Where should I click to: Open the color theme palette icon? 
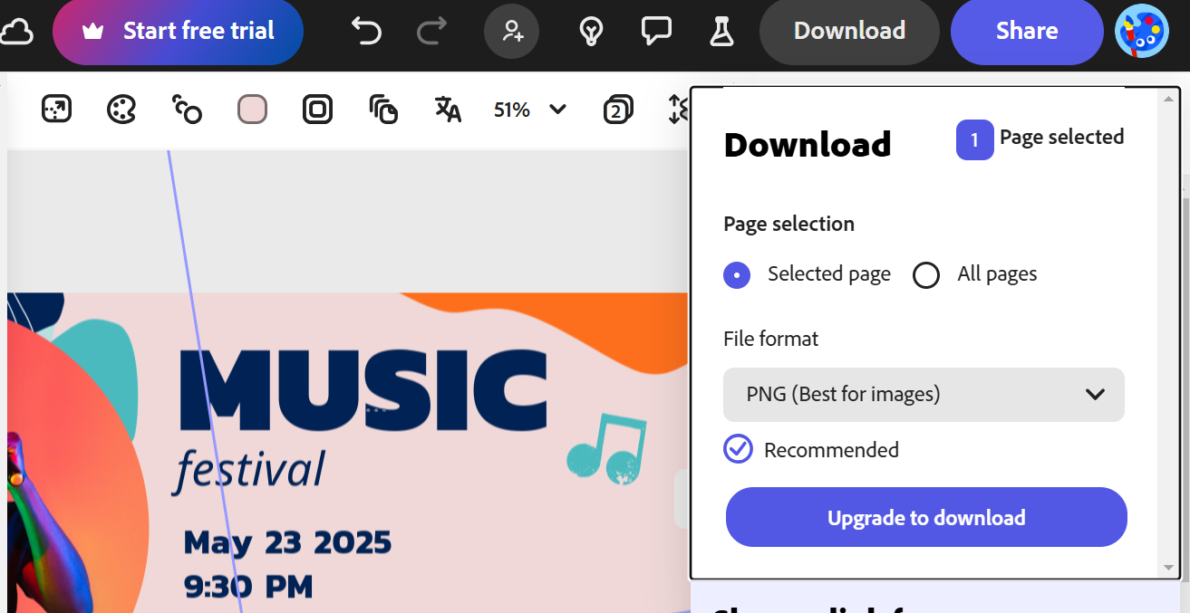tap(121, 110)
